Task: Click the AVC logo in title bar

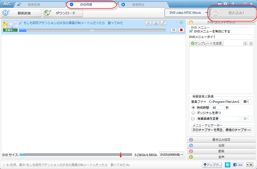Action: [7, 4]
